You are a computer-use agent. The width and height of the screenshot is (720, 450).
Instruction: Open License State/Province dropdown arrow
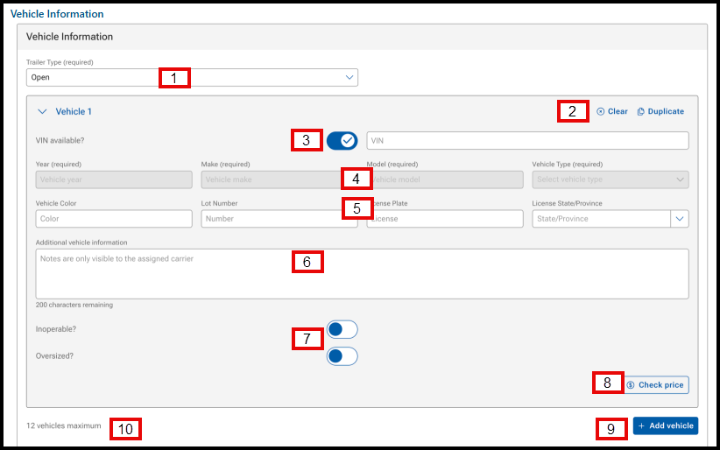(680, 219)
